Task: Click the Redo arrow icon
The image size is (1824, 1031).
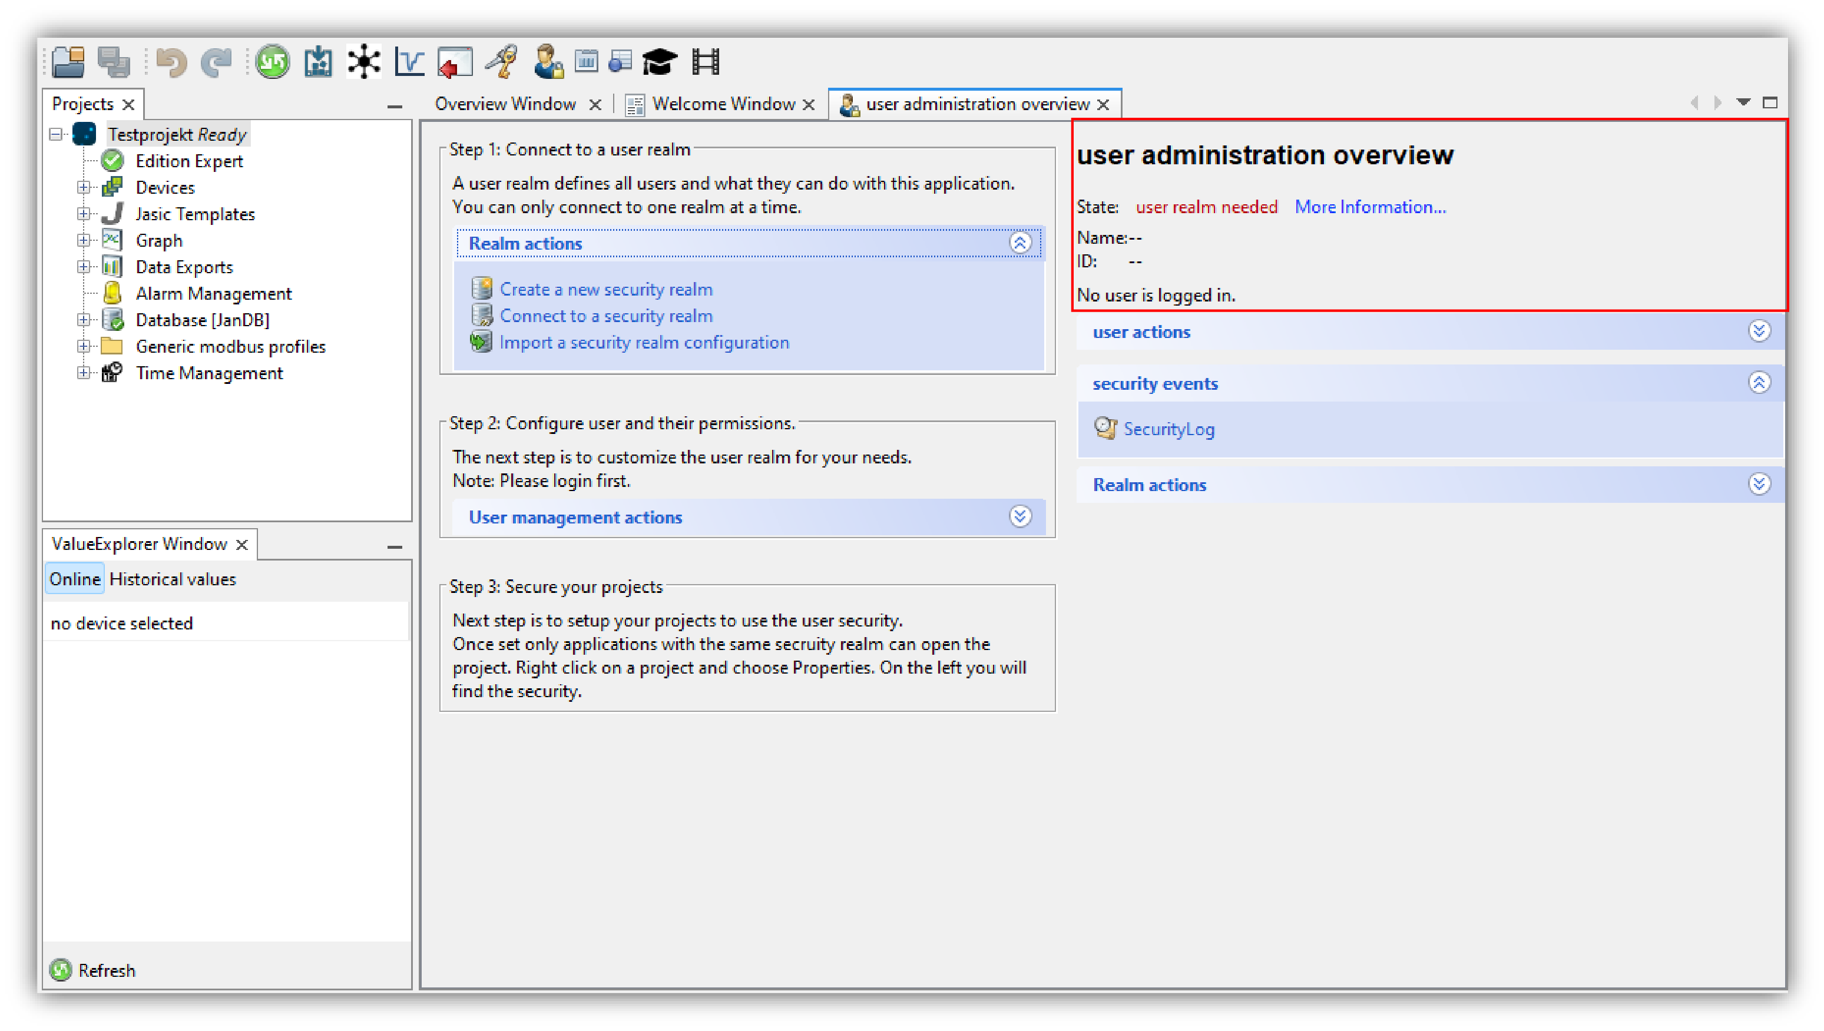Action: (217, 62)
